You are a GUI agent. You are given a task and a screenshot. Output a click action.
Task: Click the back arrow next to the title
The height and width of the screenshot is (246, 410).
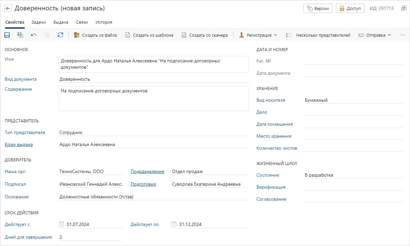pyautogui.click(x=8, y=8)
